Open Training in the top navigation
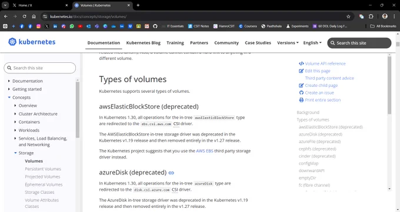Screen dimensions: 400x212 175,43
